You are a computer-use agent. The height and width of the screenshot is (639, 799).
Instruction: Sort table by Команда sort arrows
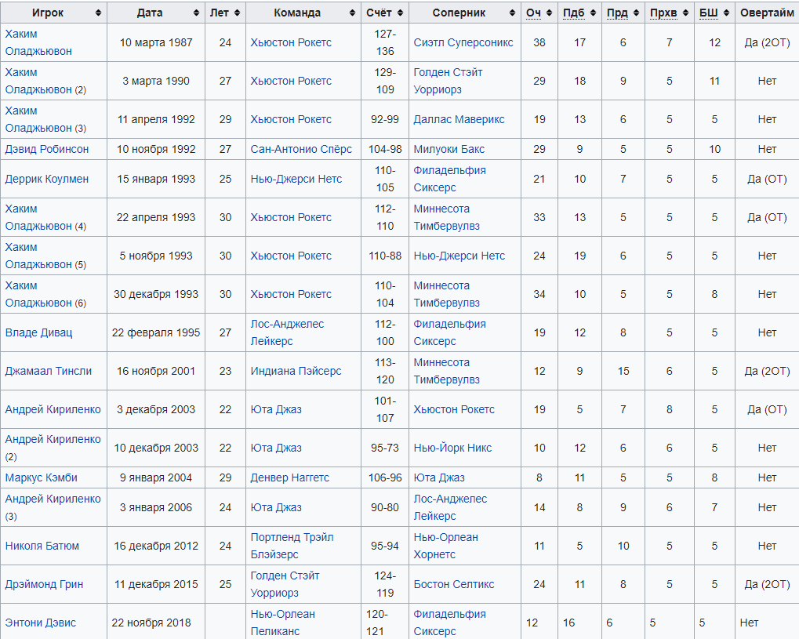click(352, 13)
